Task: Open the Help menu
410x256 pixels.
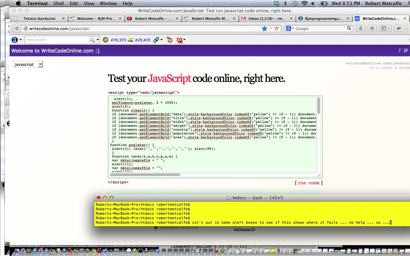Action: pos(127,4)
